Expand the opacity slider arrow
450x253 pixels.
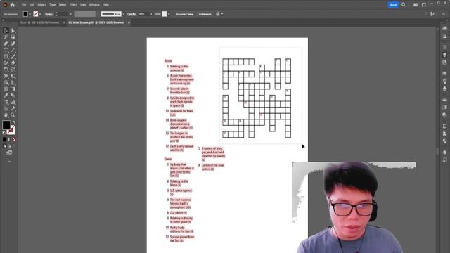pyautogui.click(x=151, y=14)
